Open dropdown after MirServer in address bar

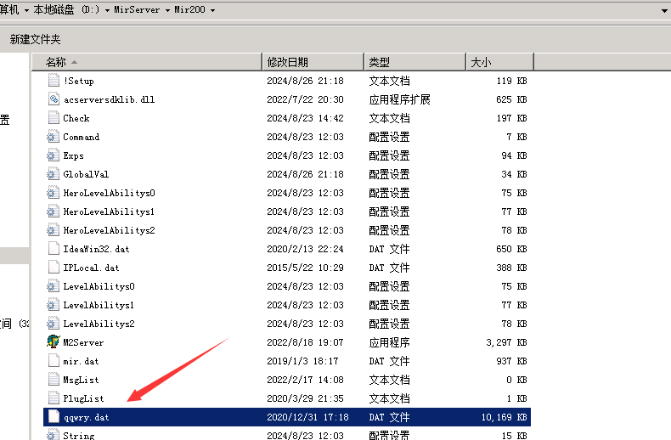coord(167,10)
